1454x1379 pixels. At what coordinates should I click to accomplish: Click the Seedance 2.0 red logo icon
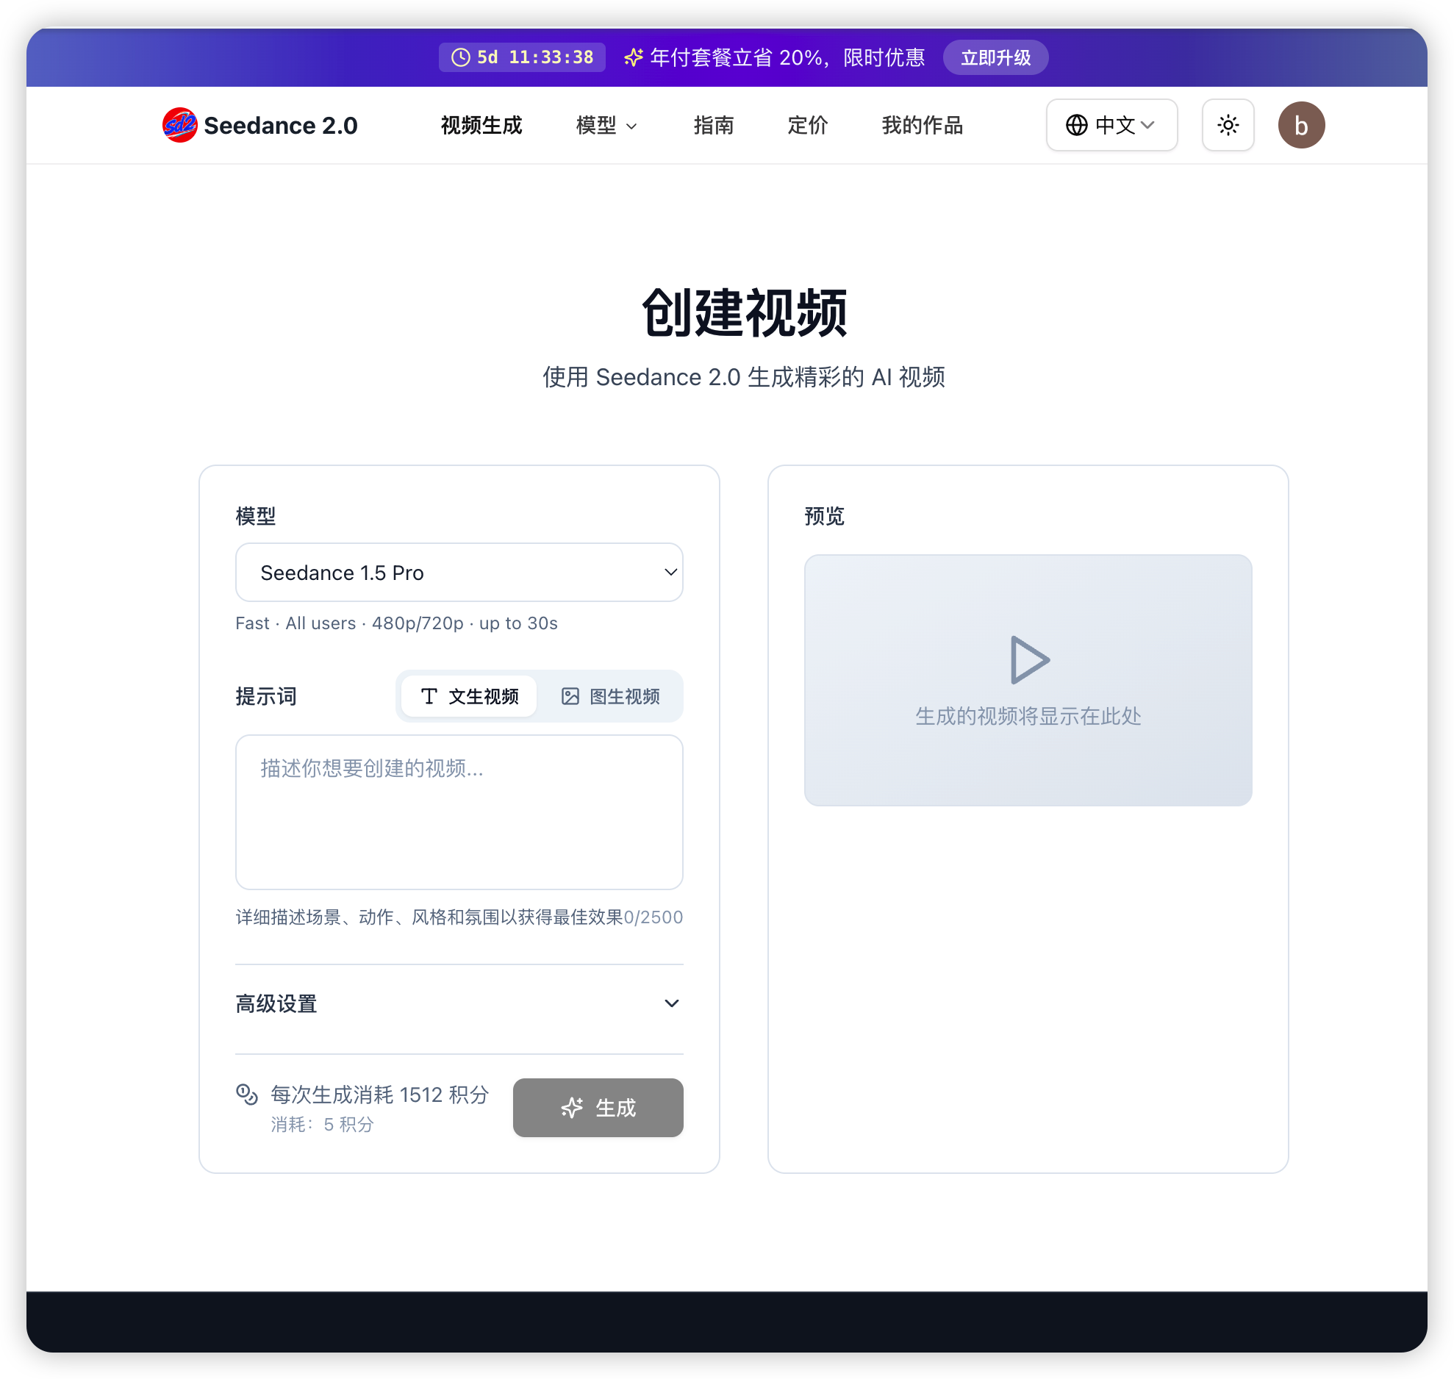[179, 125]
